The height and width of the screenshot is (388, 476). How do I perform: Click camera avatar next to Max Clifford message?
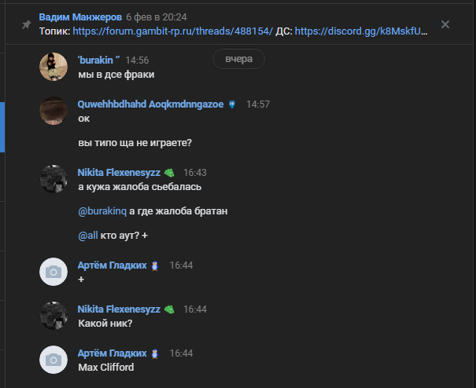coord(54,360)
